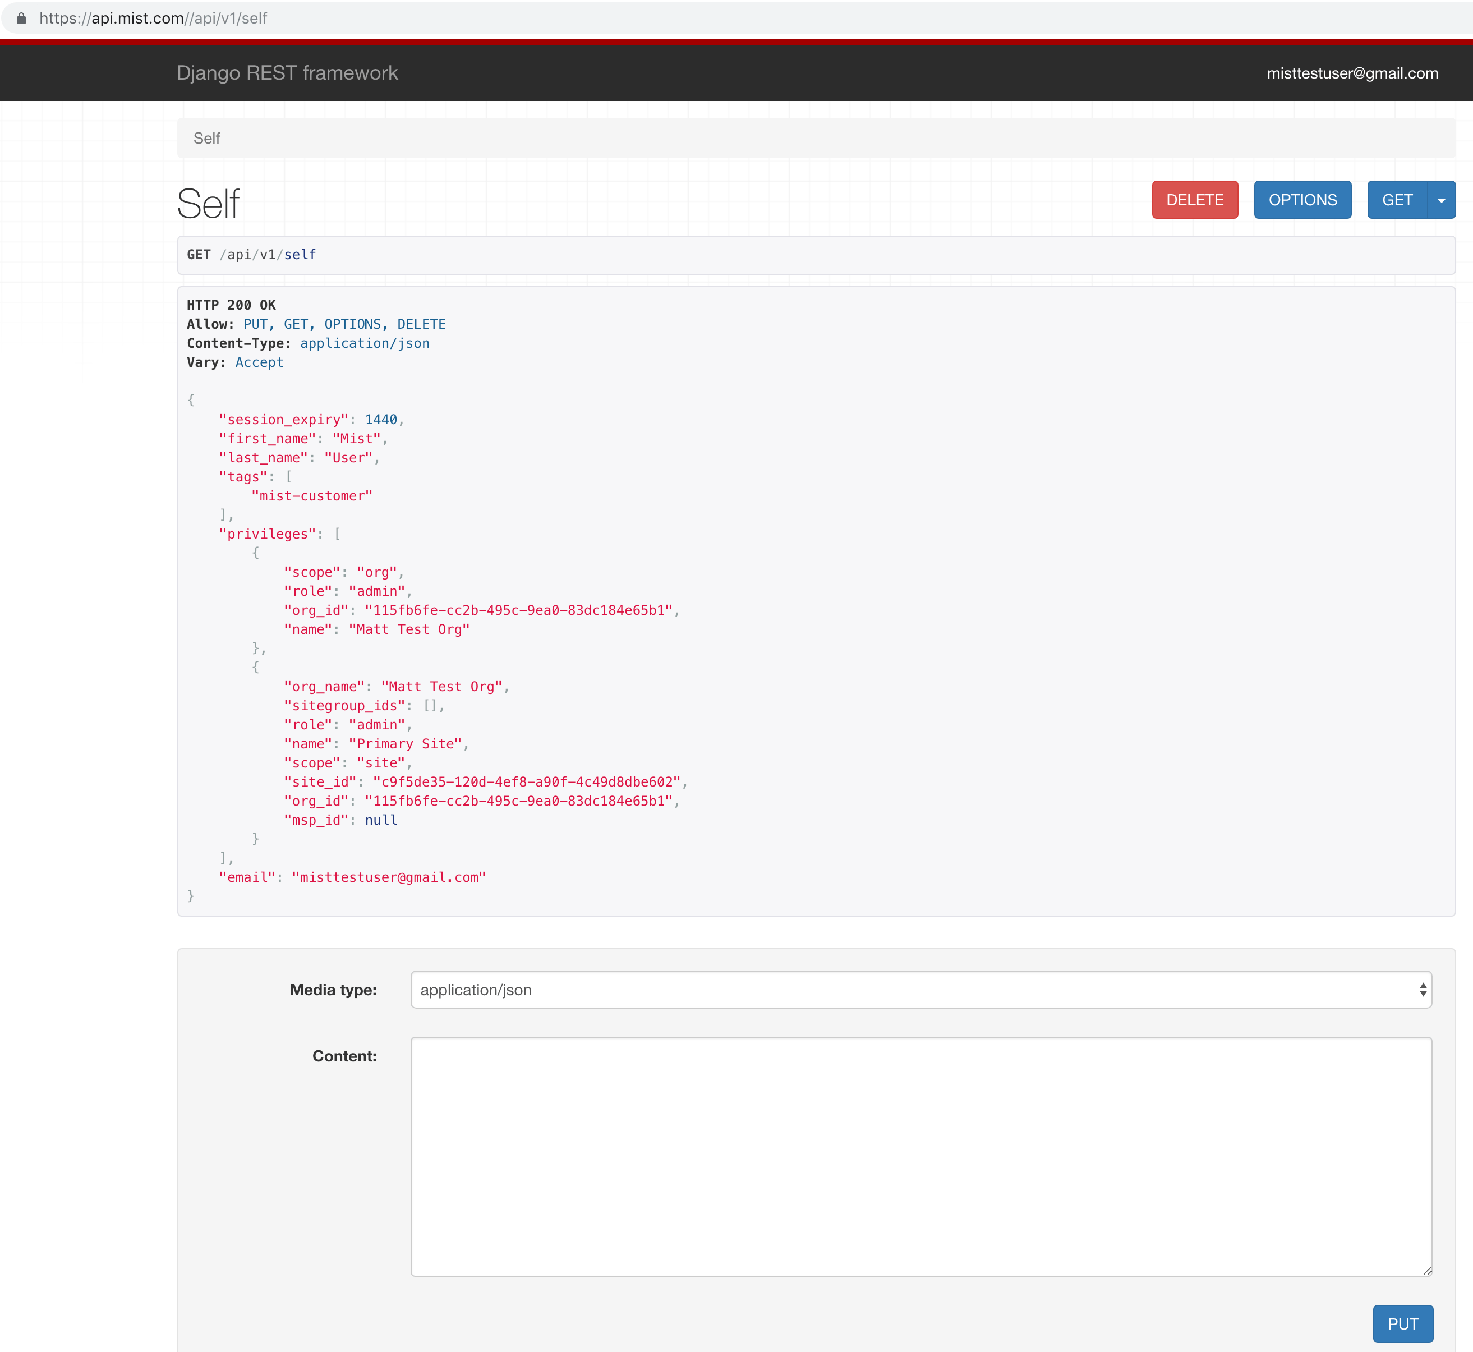
Task: Click the red DELETE button
Action: 1194,200
